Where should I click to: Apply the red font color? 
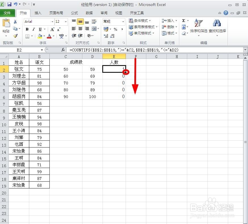[49, 36]
